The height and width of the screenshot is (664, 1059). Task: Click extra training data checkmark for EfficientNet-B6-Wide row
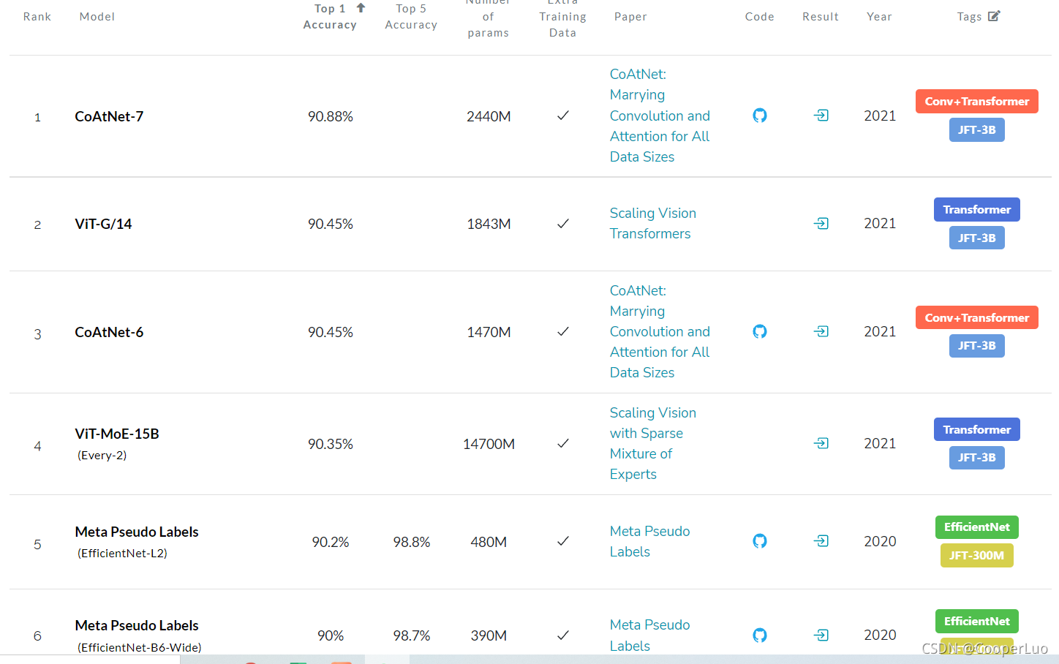tap(563, 635)
